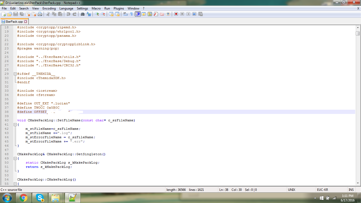Open the Plugins menu

119,8
